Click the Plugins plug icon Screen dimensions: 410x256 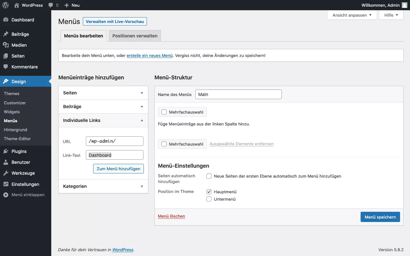point(6,151)
